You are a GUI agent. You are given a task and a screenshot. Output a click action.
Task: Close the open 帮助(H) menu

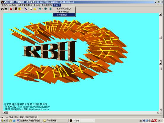[x=57, y=5]
